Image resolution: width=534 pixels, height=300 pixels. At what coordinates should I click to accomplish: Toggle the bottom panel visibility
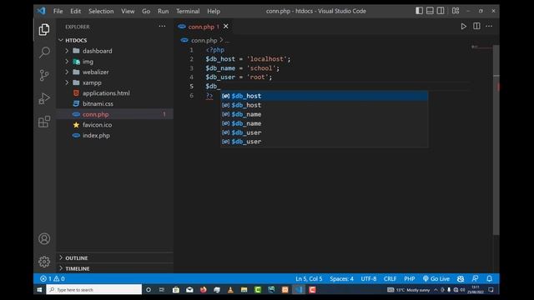click(431, 11)
